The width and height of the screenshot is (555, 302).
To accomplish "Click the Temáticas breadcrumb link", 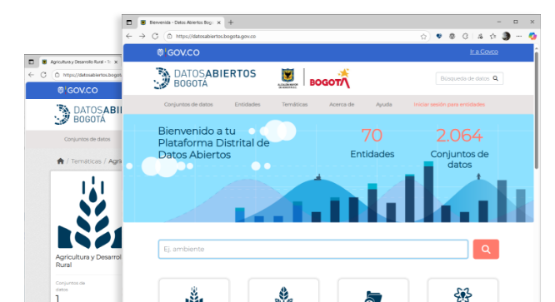I will [86, 161].
